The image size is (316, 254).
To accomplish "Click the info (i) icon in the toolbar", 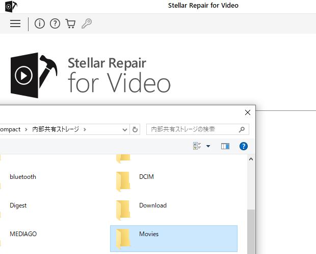I will click(40, 24).
